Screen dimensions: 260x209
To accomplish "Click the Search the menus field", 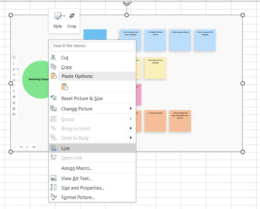I will point(92,46).
